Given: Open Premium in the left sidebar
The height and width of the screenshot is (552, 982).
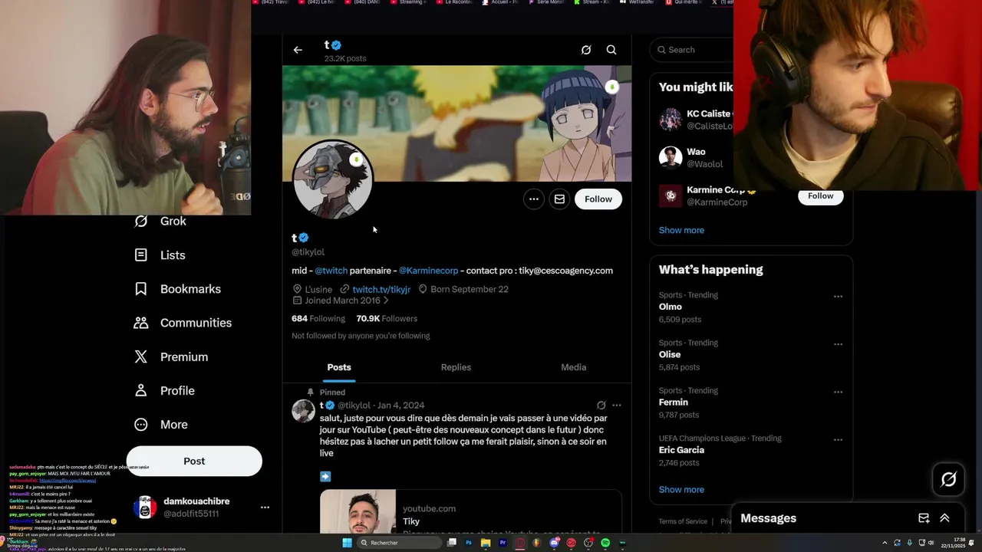Looking at the screenshot, I should tap(171, 356).
